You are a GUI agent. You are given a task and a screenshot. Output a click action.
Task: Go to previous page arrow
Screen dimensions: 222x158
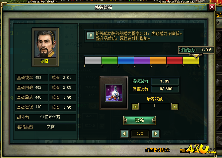[124, 133]
